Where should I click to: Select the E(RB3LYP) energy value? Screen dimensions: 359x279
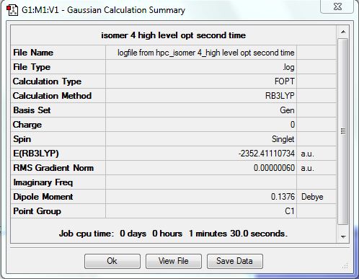pos(201,154)
